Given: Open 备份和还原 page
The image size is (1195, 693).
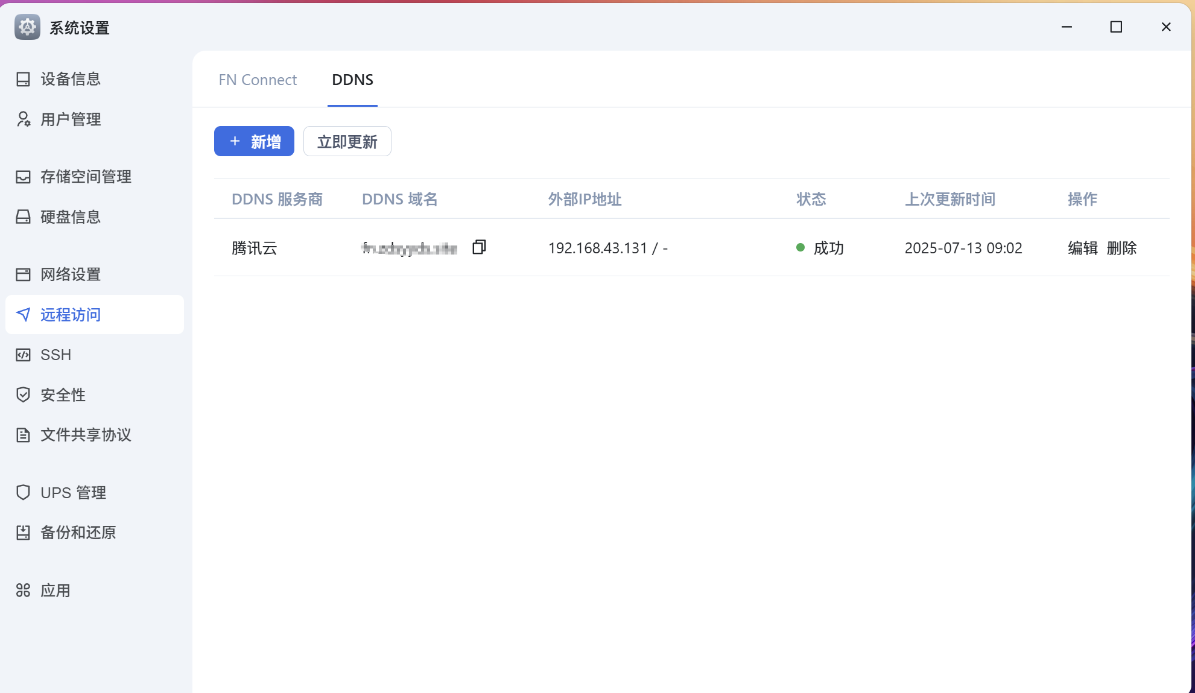Looking at the screenshot, I should [x=95, y=533].
